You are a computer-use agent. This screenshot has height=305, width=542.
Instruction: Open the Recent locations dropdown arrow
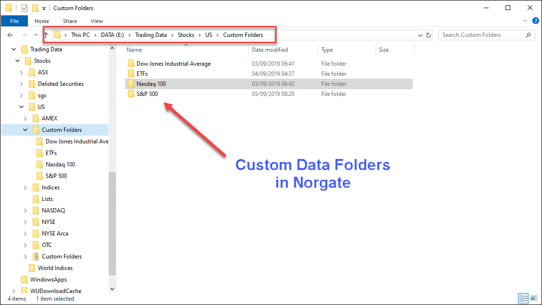pyautogui.click(x=36, y=35)
